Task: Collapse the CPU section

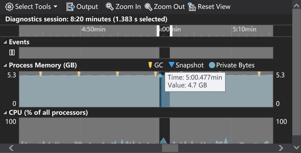Action: (5, 112)
